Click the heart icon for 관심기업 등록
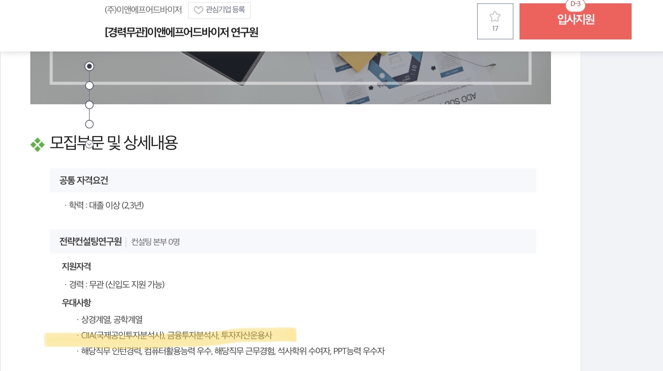The image size is (663, 371). pos(199,10)
